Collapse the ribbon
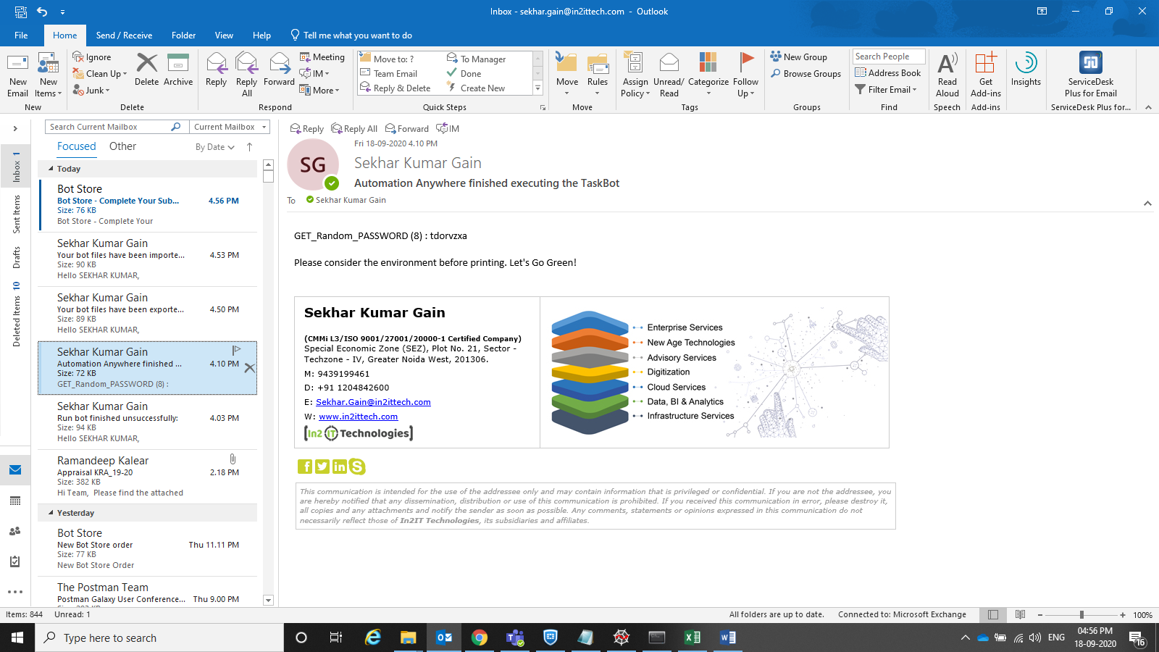Viewport: 1159px width, 652px height. coord(1148,107)
